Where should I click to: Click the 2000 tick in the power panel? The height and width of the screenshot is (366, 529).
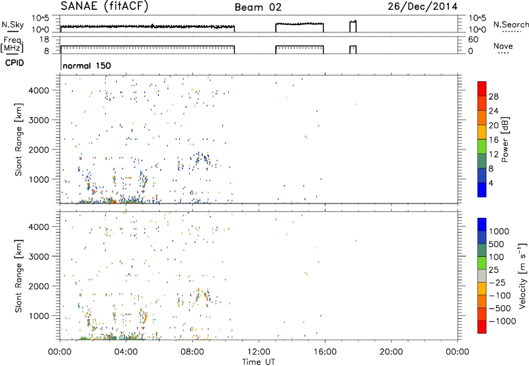tap(39, 149)
